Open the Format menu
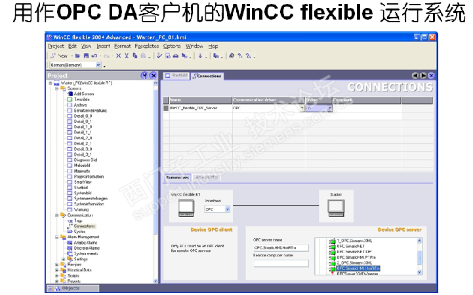 tap(123, 46)
